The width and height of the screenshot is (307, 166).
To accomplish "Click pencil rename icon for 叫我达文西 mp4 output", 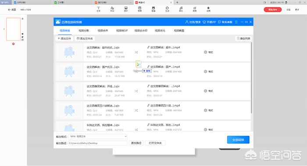I will (x=148, y=125).
